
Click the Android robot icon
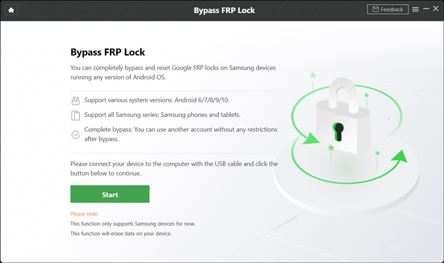75,101
